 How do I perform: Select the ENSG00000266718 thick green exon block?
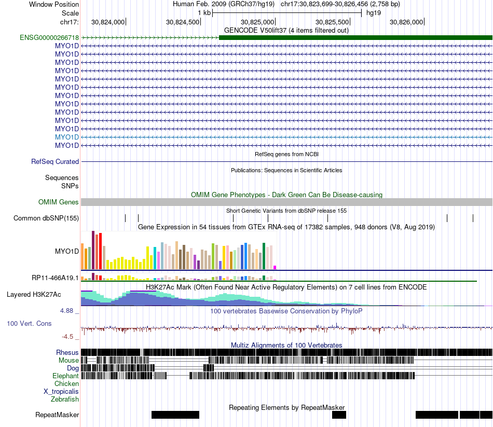(x=355, y=38)
